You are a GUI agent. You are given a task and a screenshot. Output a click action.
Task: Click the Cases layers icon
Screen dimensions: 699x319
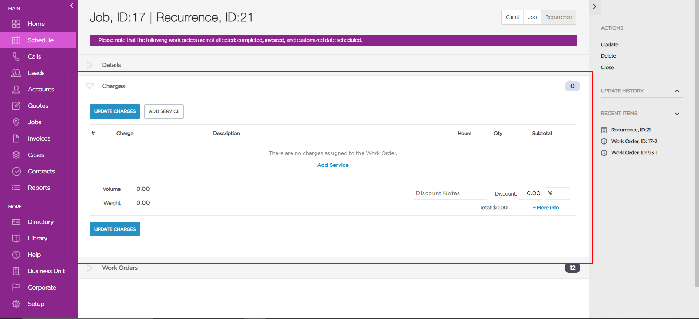pyautogui.click(x=16, y=155)
